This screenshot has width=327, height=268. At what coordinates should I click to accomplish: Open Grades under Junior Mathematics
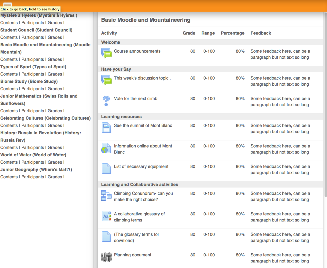click(x=55, y=111)
